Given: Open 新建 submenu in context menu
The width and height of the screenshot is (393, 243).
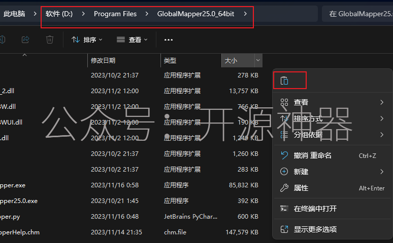Looking at the screenshot, I should point(333,172).
